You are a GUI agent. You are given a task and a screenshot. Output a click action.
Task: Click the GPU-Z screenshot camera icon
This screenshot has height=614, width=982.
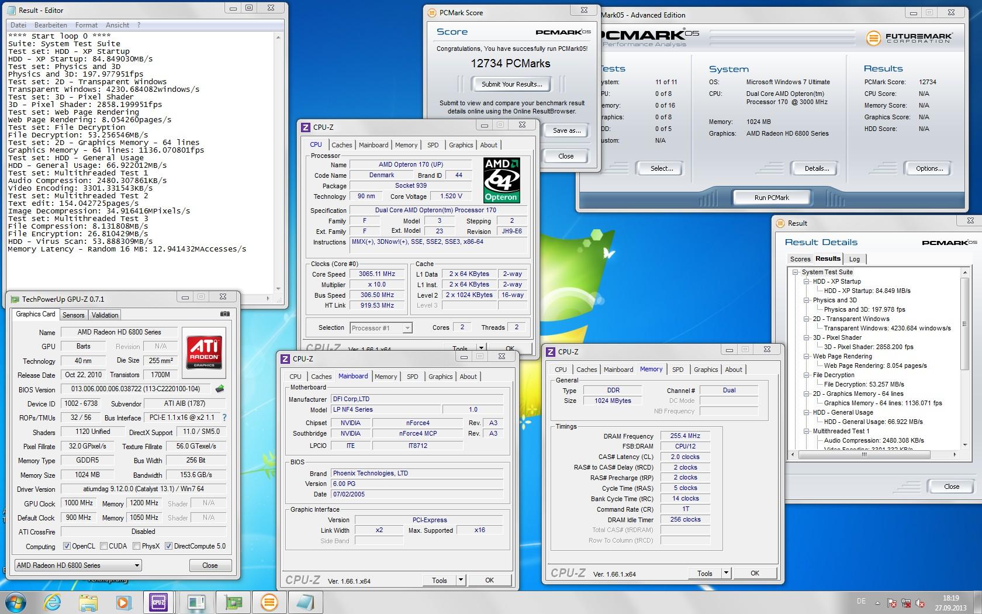[225, 314]
